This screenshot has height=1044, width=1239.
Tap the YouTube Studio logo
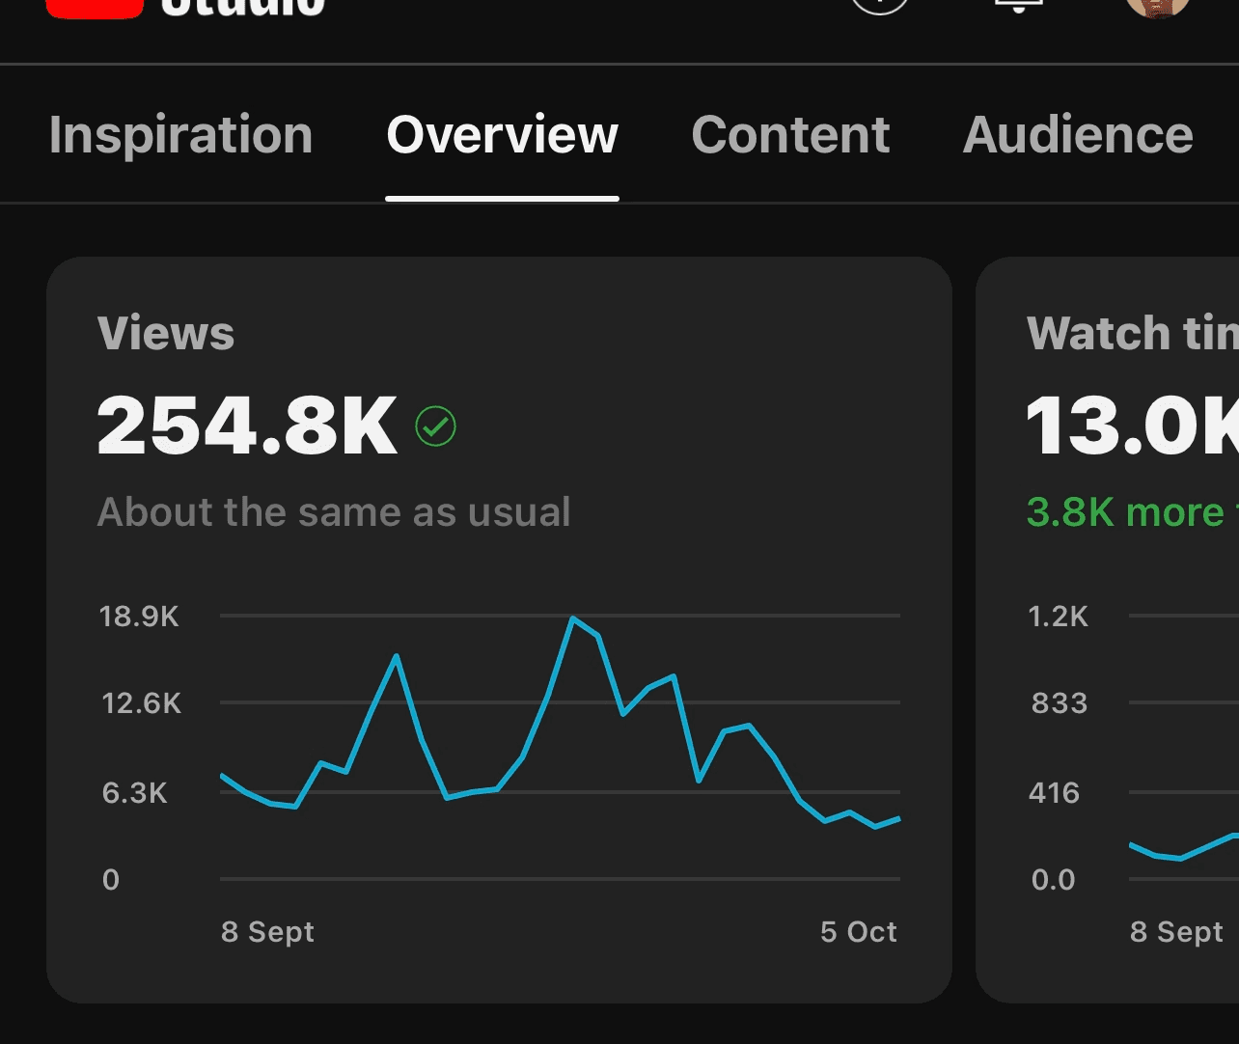coord(186,8)
